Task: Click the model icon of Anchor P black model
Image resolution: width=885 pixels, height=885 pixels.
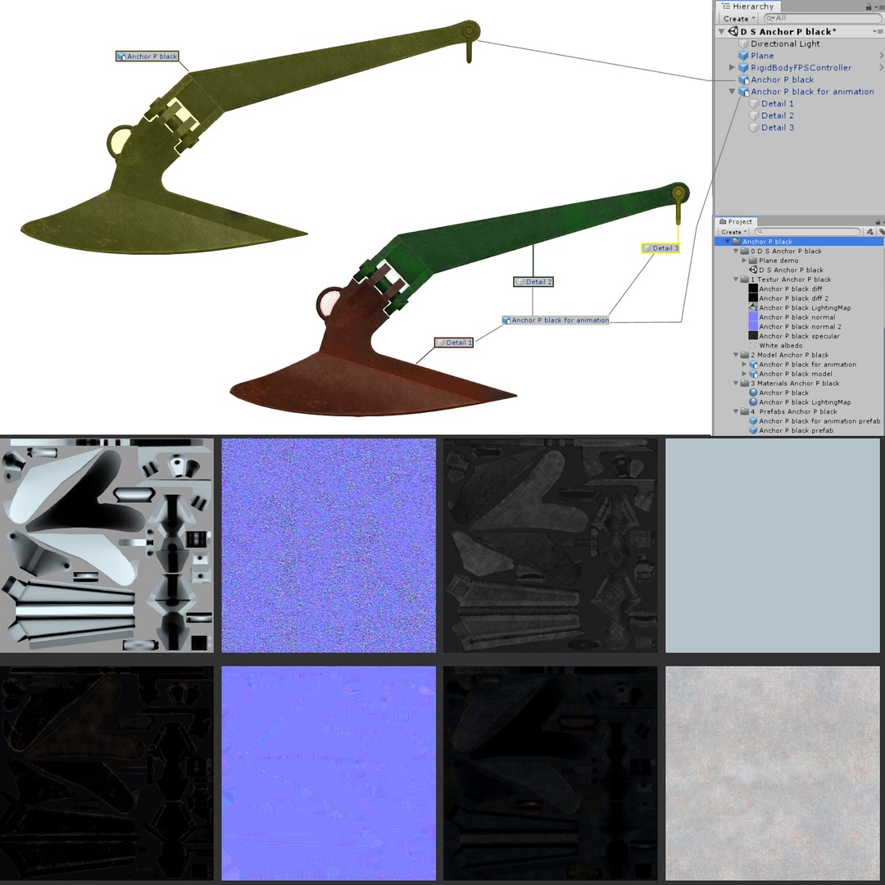Action: coord(753,374)
